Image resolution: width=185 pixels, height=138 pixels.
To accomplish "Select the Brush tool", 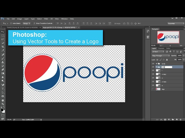I will tap(3, 58).
